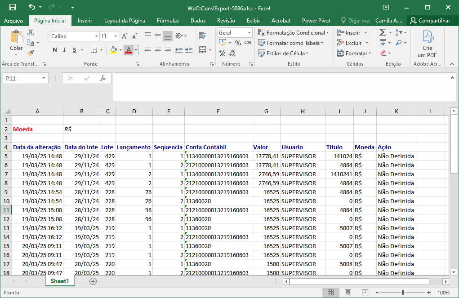Align cell content to the top
459x298 pixels.
[148, 36]
